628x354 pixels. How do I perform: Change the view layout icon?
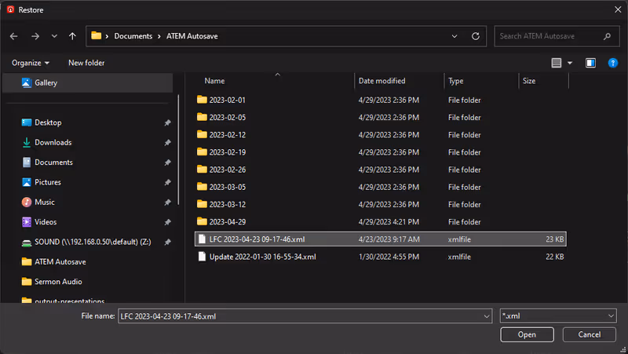(557, 63)
